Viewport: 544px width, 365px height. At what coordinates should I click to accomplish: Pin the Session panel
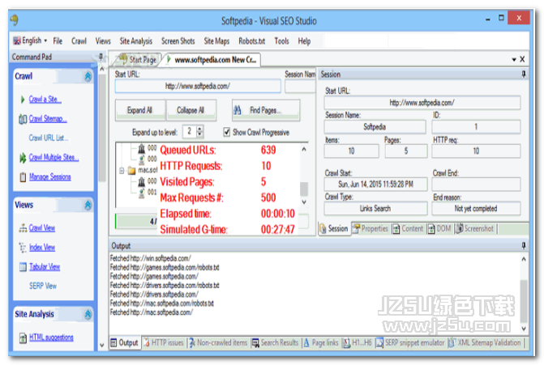click(x=524, y=74)
